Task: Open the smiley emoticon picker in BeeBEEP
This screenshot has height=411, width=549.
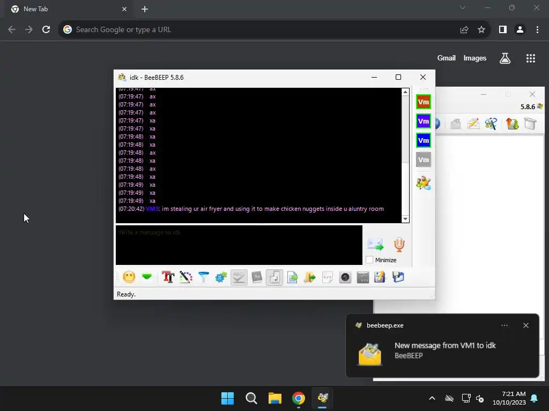Action: pyautogui.click(x=129, y=277)
